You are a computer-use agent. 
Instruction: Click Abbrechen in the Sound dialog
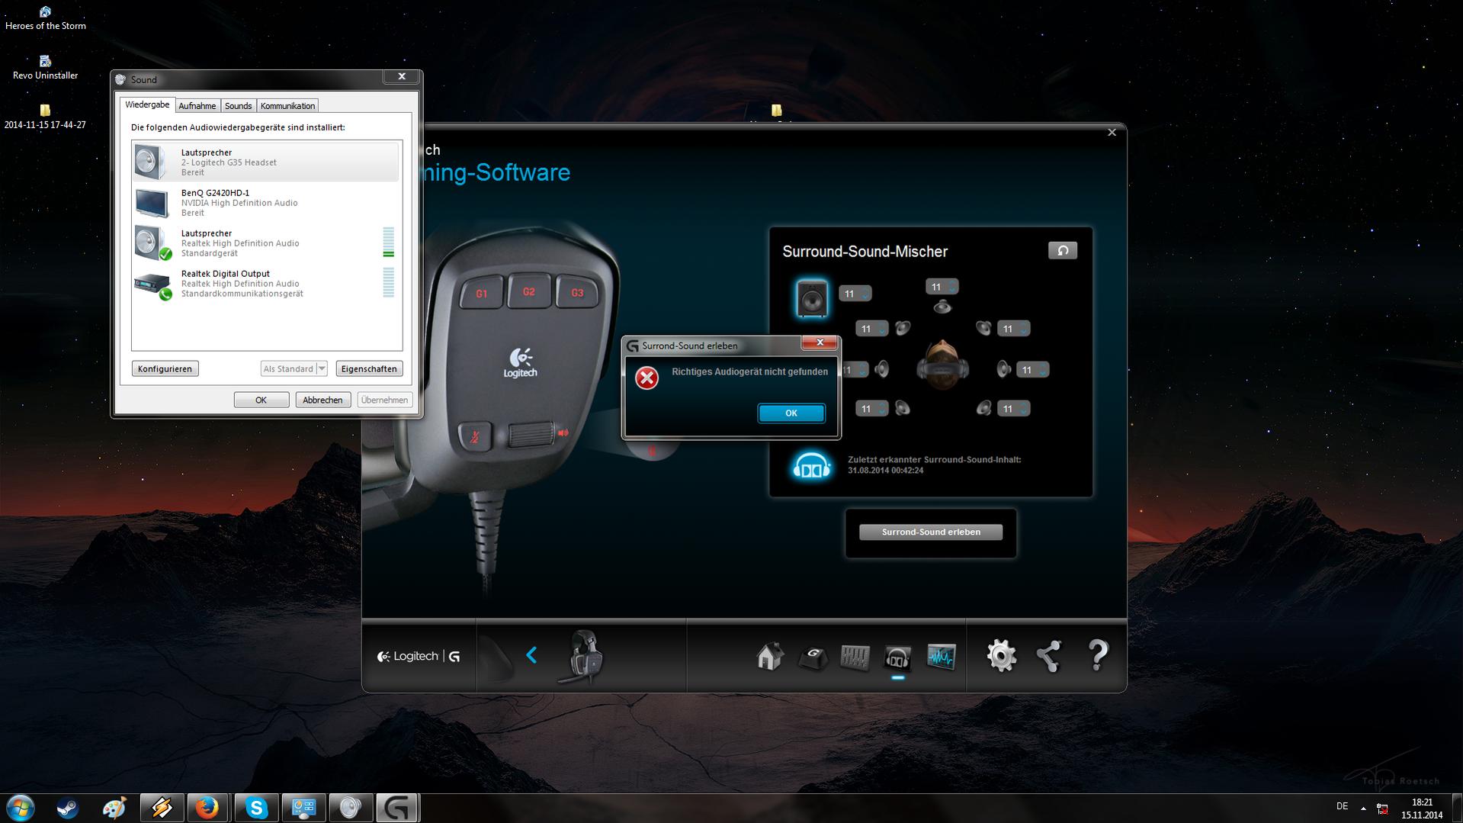322,400
